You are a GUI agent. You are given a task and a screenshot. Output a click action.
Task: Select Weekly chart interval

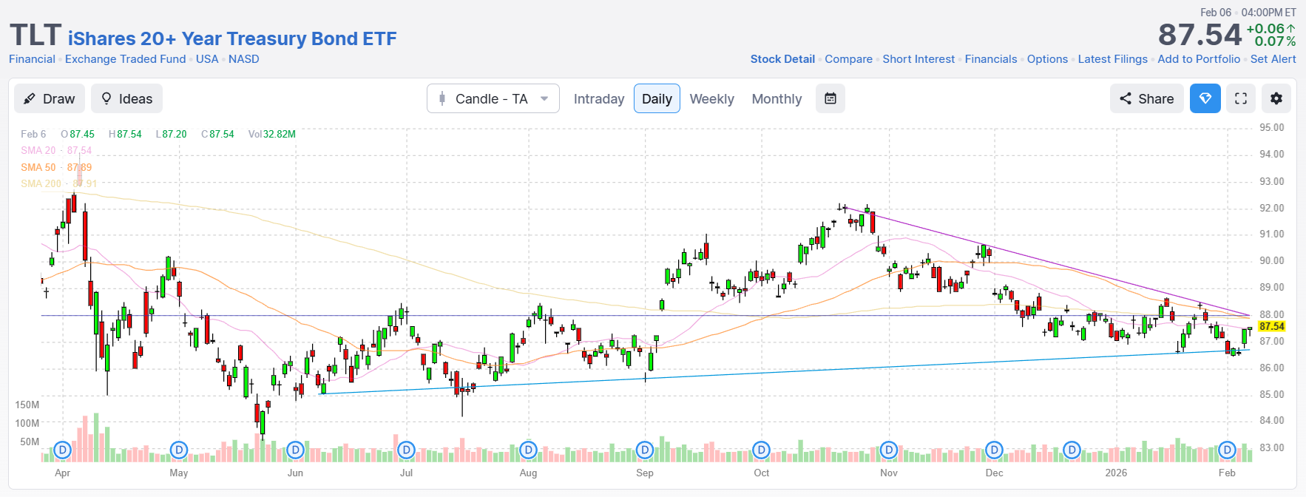click(711, 98)
